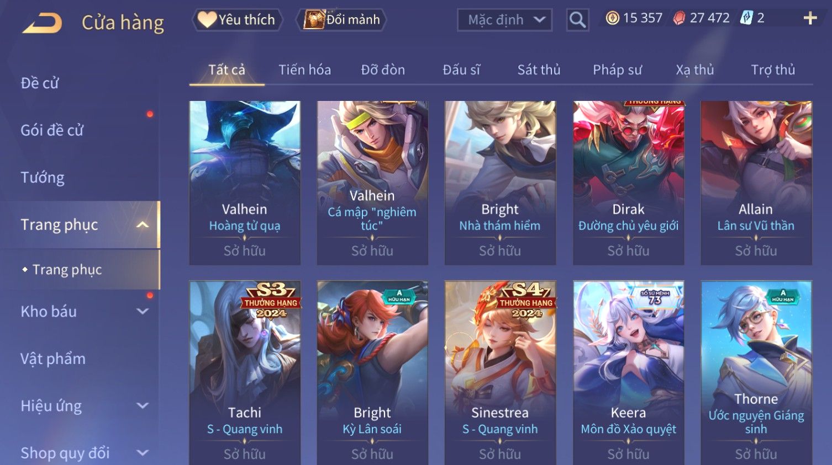Expand the Kho báu sidebar section

pos(143,311)
